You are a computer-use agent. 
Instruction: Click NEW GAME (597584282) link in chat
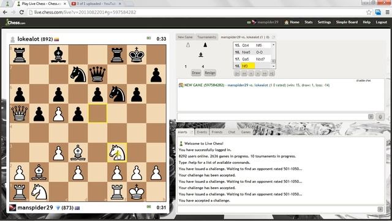click(204, 85)
